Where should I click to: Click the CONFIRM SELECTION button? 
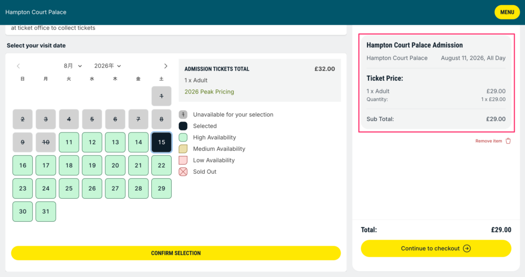(176, 253)
